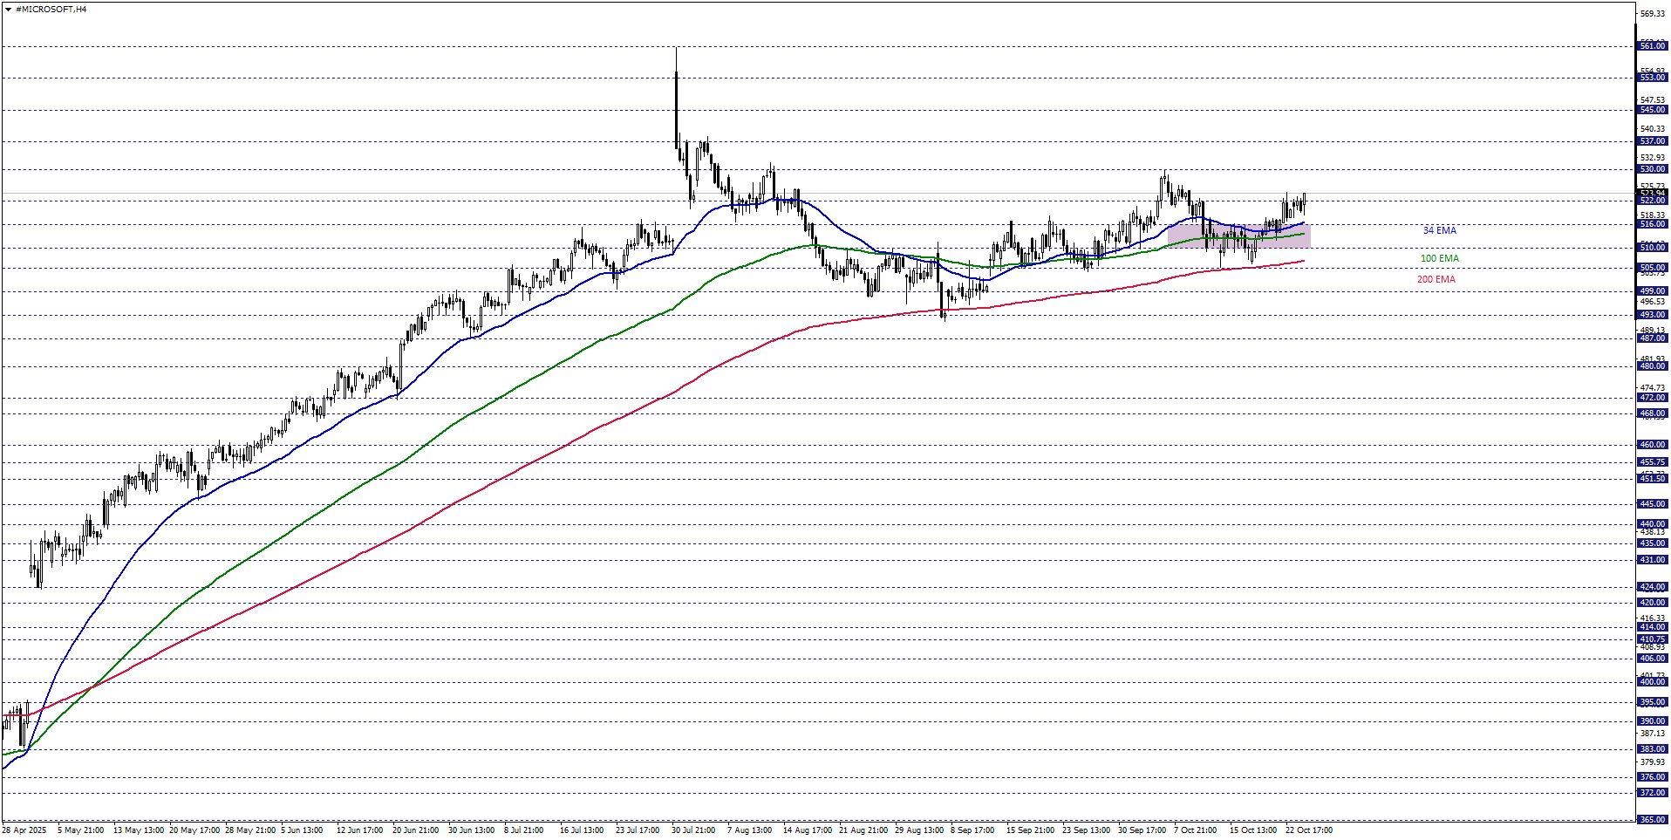1671x840 pixels.
Task: Click the 553.00 price level tag
Action: 1652,78
